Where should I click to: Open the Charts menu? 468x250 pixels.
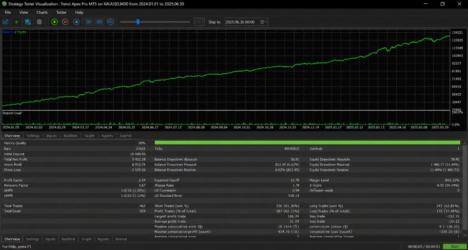42,12
